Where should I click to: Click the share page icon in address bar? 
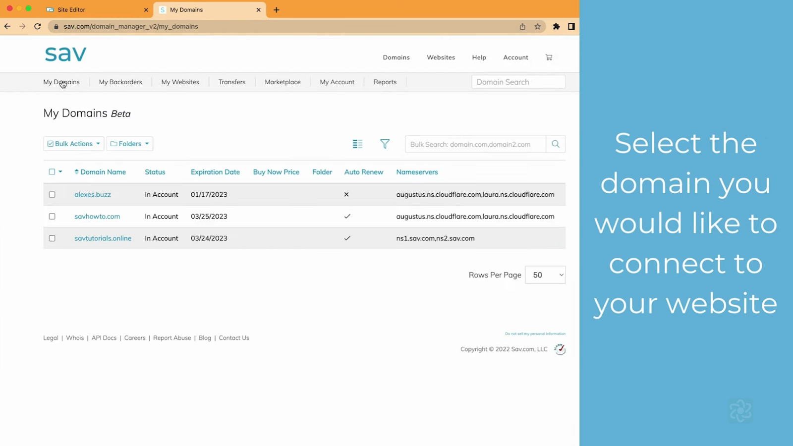[522, 27]
